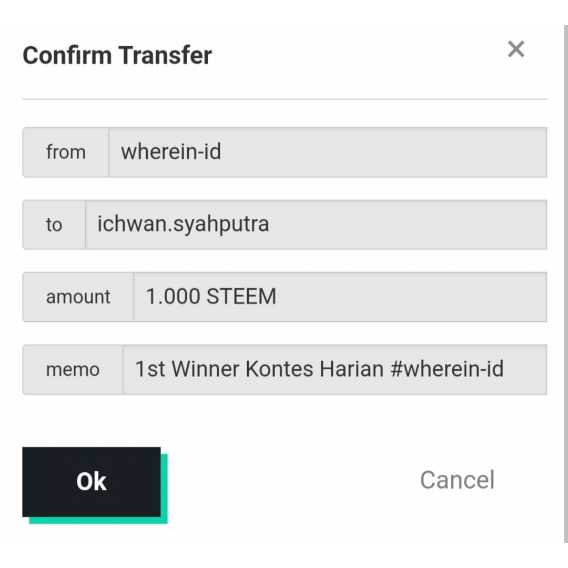
Task: Click the "1.000" number in amount field
Action: (173, 297)
